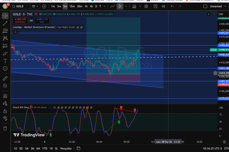Click second LuxAlgo legend status icon
The width and height of the screenshot is (229, 152).
[x=81, y=27]
